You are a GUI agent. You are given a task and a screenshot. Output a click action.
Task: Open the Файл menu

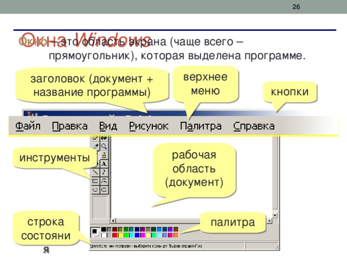28,126
